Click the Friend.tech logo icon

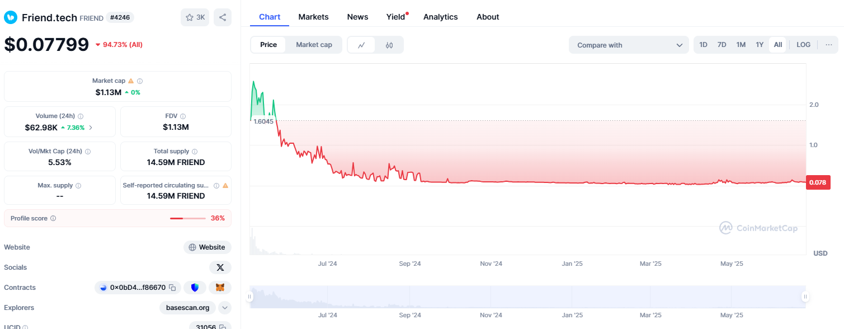[11, 17]
